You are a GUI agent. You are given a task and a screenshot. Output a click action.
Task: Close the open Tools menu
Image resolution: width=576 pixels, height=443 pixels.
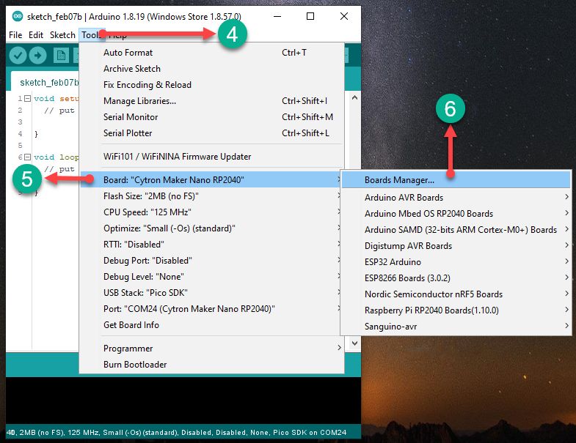(x=91, y=35)
